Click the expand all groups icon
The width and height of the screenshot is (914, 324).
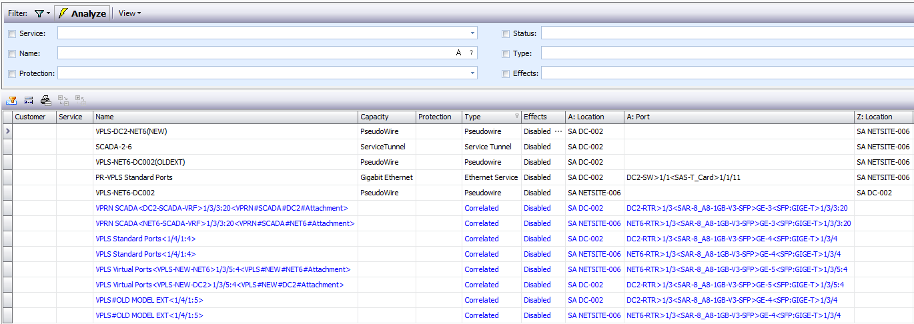(63, 101)
